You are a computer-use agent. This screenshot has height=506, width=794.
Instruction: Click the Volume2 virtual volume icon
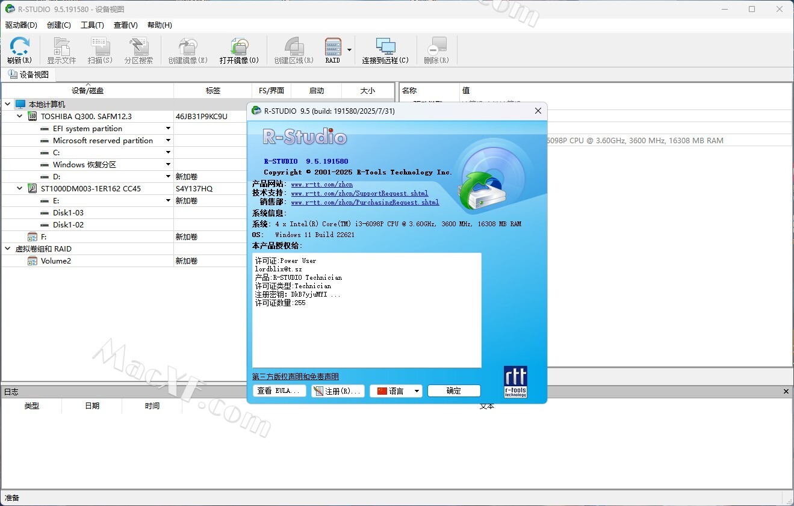tap(33, 261)
